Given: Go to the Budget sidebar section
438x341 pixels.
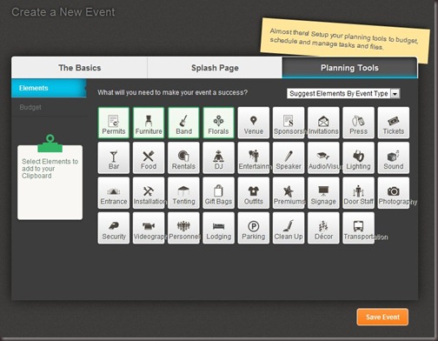Looking at the screenshot, I should 49,107.
